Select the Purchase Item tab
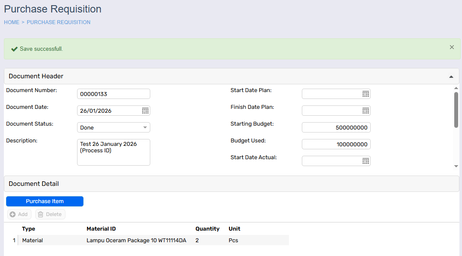The image size is (462, 256). pyautogui.click(x=45, y=201)
